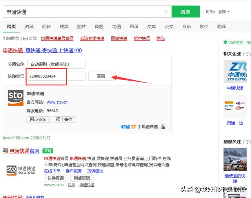Open the 图片 tab
The image size is (251, 198).
(82, 27)
